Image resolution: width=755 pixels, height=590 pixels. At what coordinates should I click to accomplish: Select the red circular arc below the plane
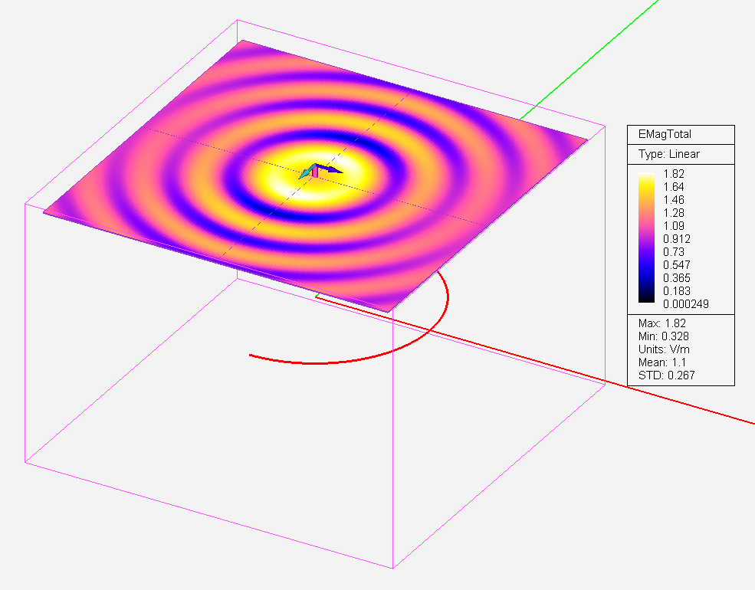(345, 360)
